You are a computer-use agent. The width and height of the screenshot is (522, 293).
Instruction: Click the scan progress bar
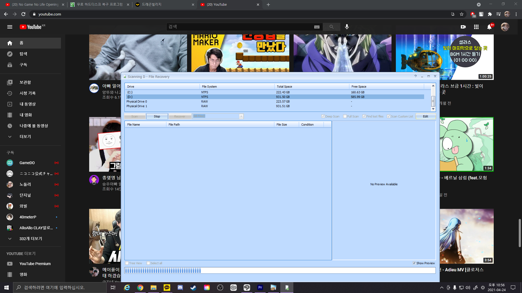tap(280, 270)
